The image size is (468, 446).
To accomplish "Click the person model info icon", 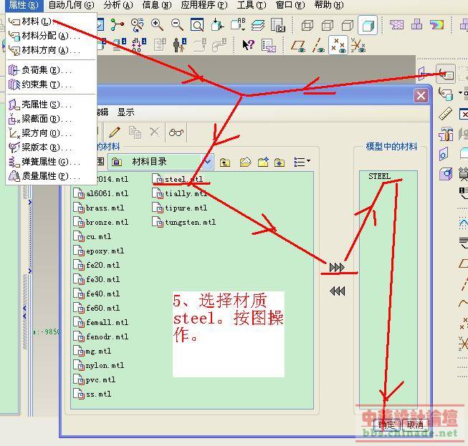I will pyautogui.click(x=180, y=45).
